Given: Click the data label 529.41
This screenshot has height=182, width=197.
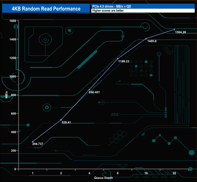Looking at the screenshot, I should 66,122.
